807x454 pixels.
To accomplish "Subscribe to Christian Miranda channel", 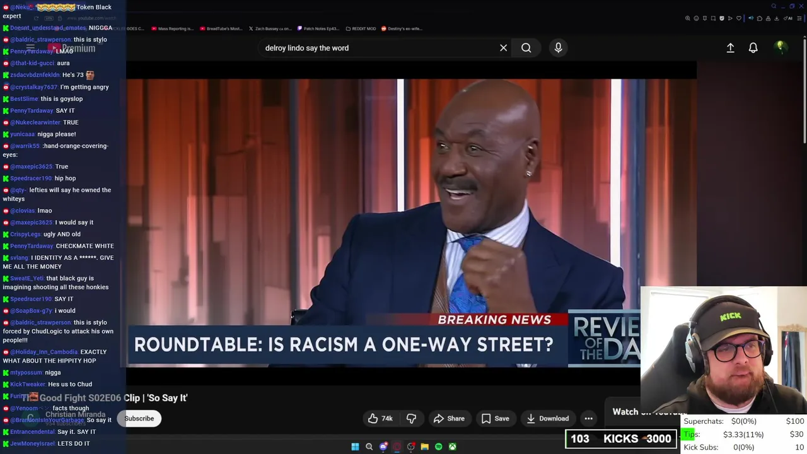I will point(139,418).
